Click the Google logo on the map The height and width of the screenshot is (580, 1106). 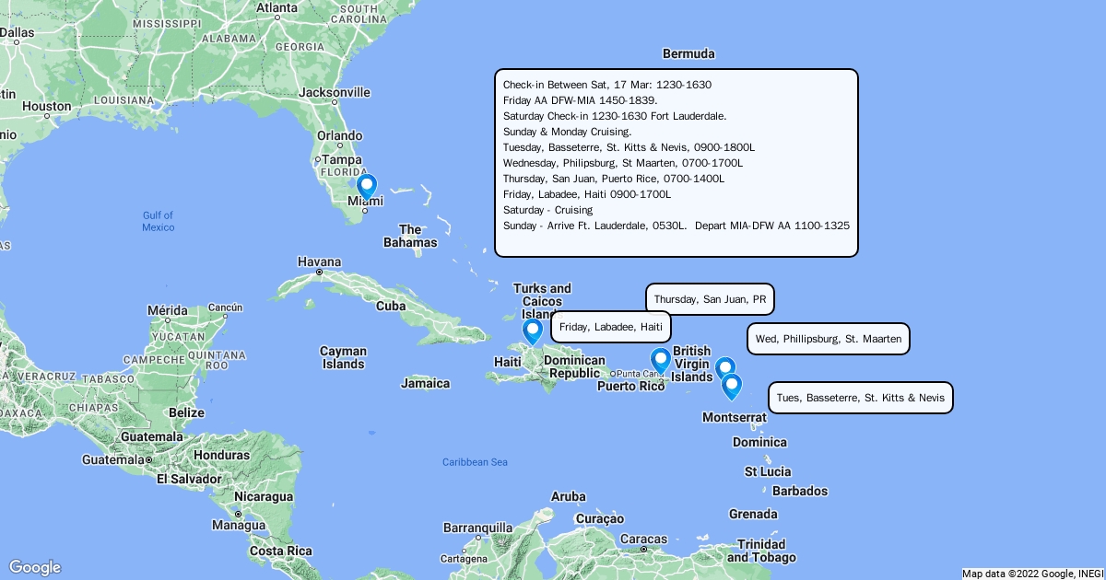pos(35,567)
